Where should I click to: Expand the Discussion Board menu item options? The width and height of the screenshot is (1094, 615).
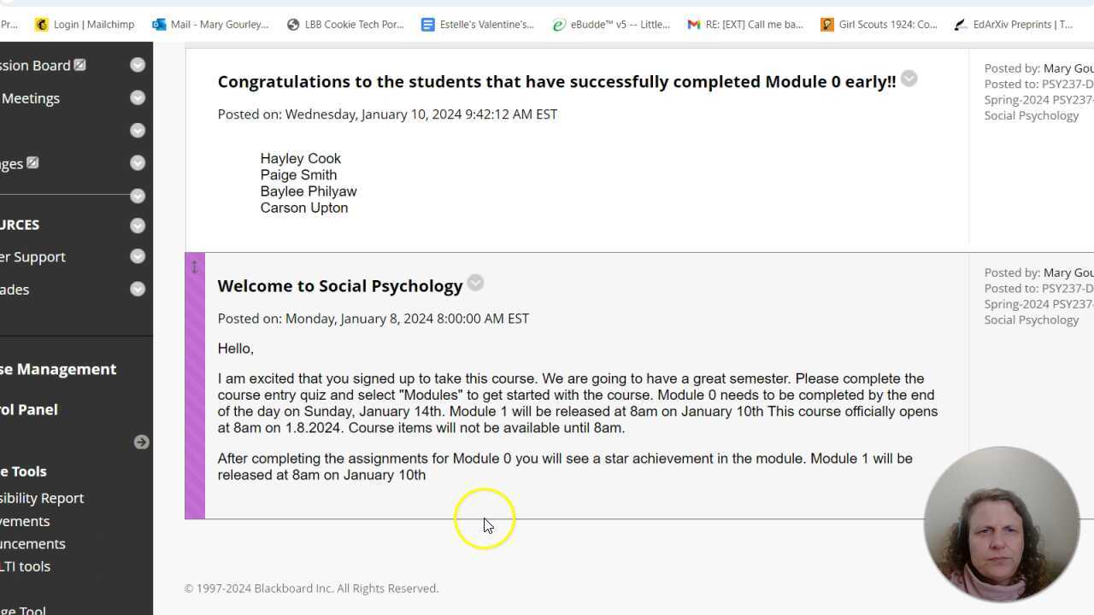[138, 65]
